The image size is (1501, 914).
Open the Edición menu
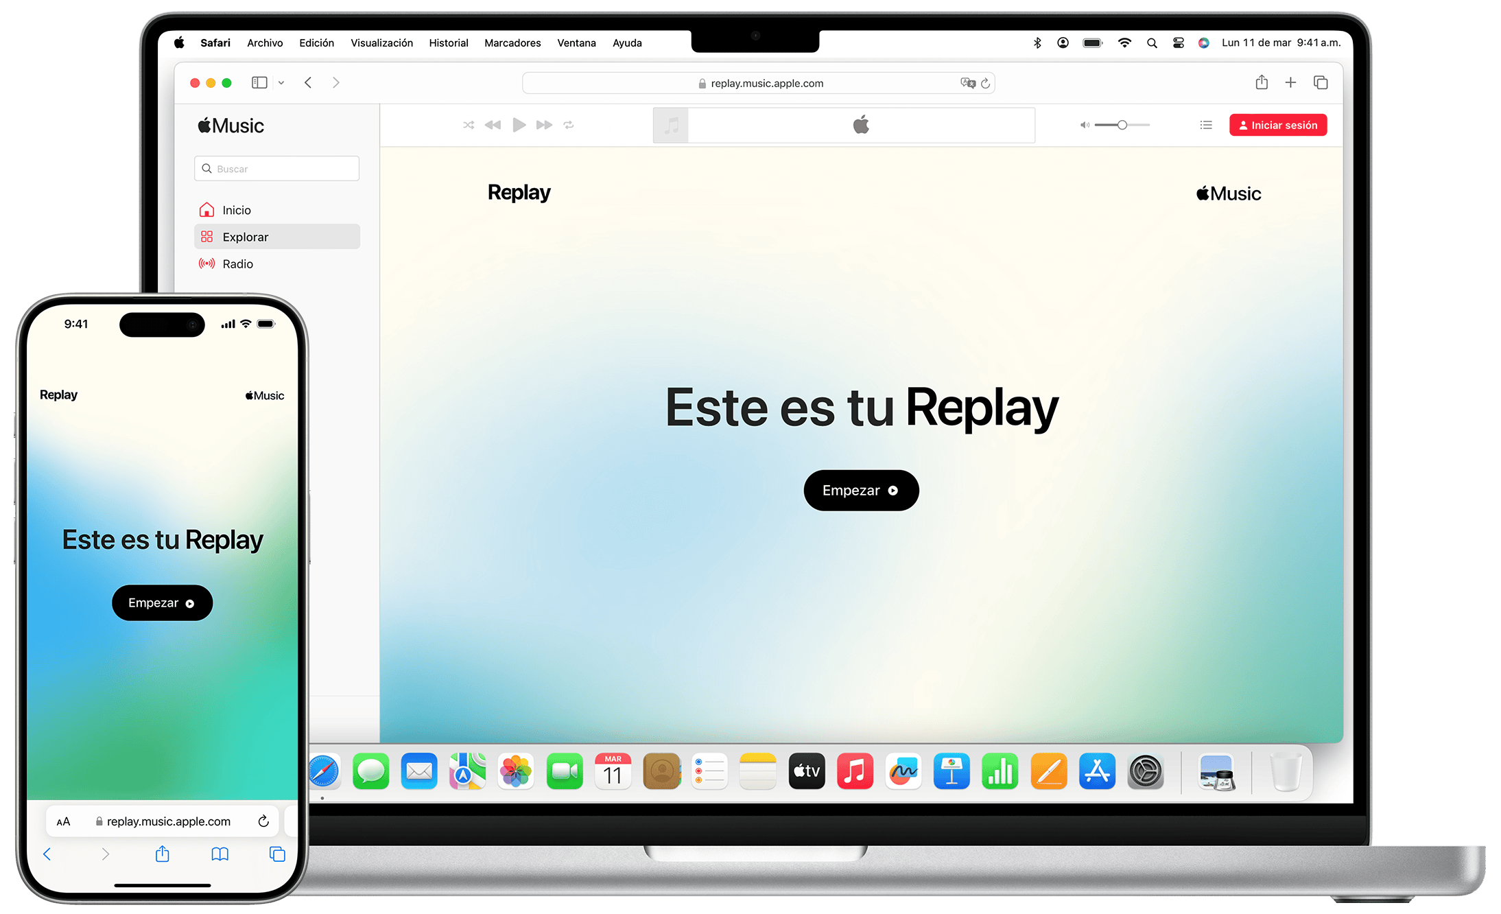[x=316, y=43]
